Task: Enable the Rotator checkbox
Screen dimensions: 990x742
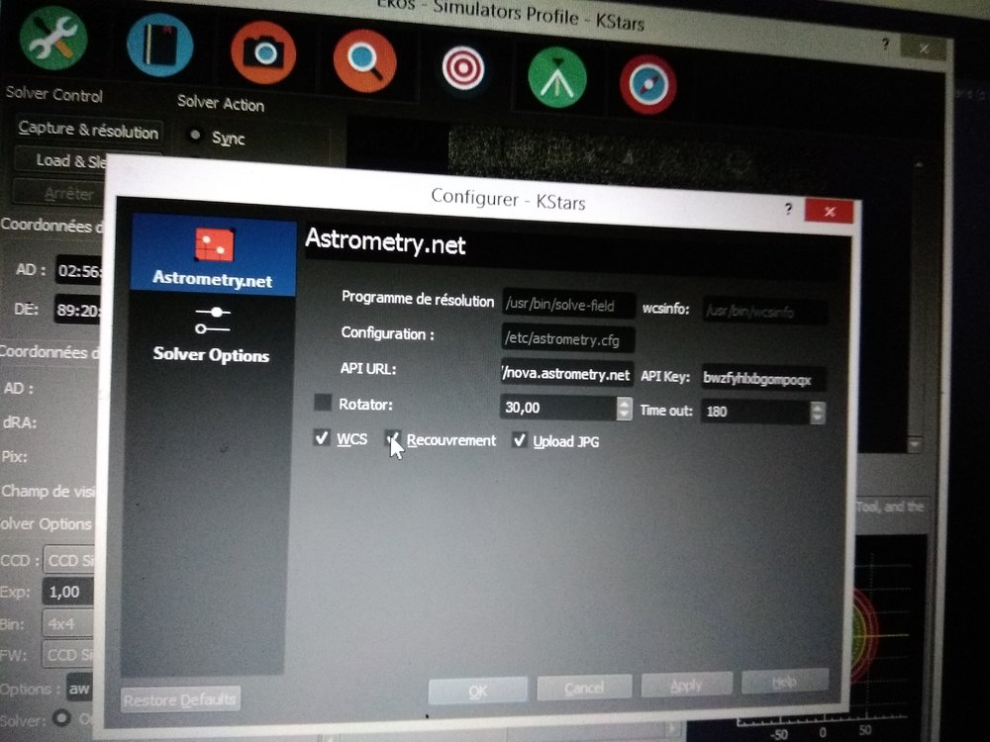Action: pos(324,403)
